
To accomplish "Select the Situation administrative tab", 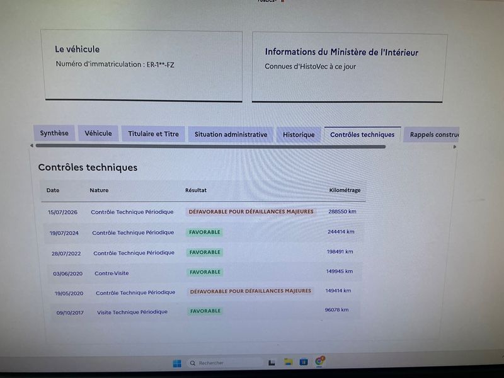I will [x=231, y=135].
